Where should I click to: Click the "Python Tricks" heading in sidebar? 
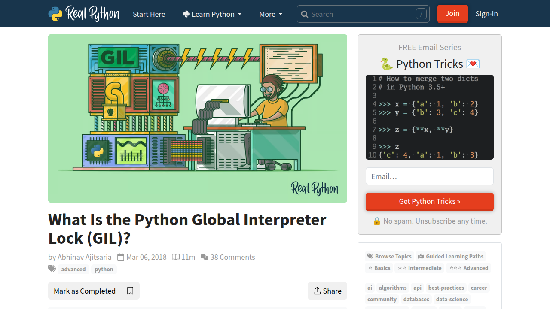coord(430,64)
